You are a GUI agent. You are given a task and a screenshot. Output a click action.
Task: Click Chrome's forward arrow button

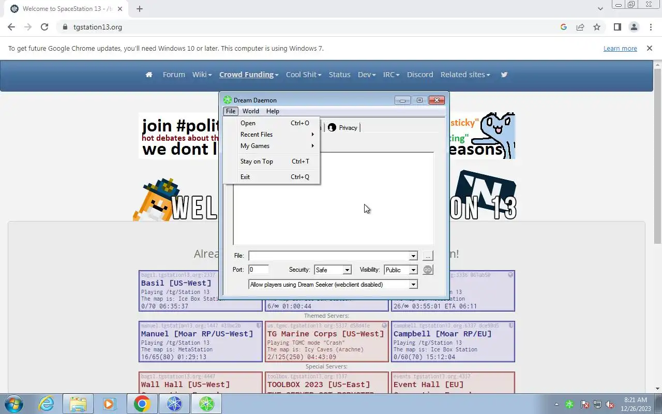point(28,27)
